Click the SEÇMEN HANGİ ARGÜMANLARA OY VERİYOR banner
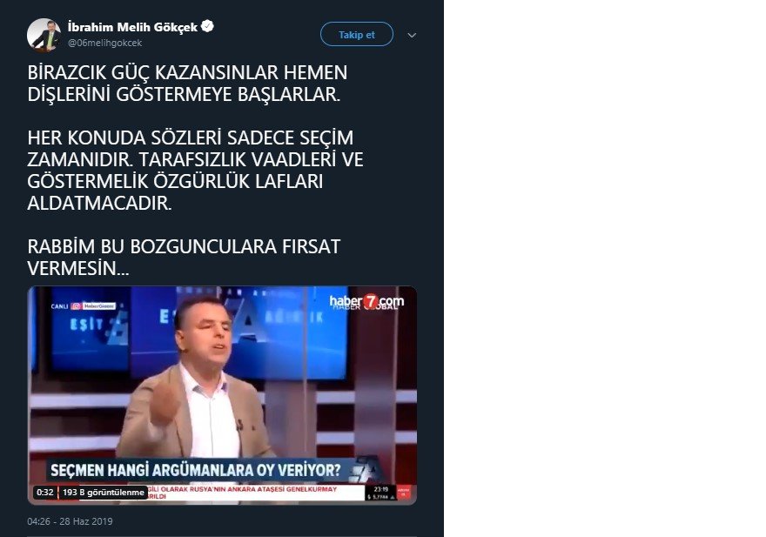Viewport: 766px width, 537px height. pos(196,470)
